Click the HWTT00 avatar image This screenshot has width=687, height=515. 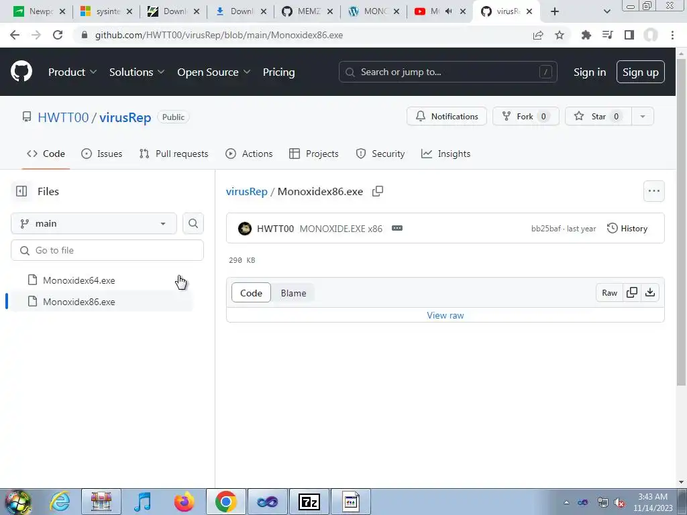[x=245, y=229]
